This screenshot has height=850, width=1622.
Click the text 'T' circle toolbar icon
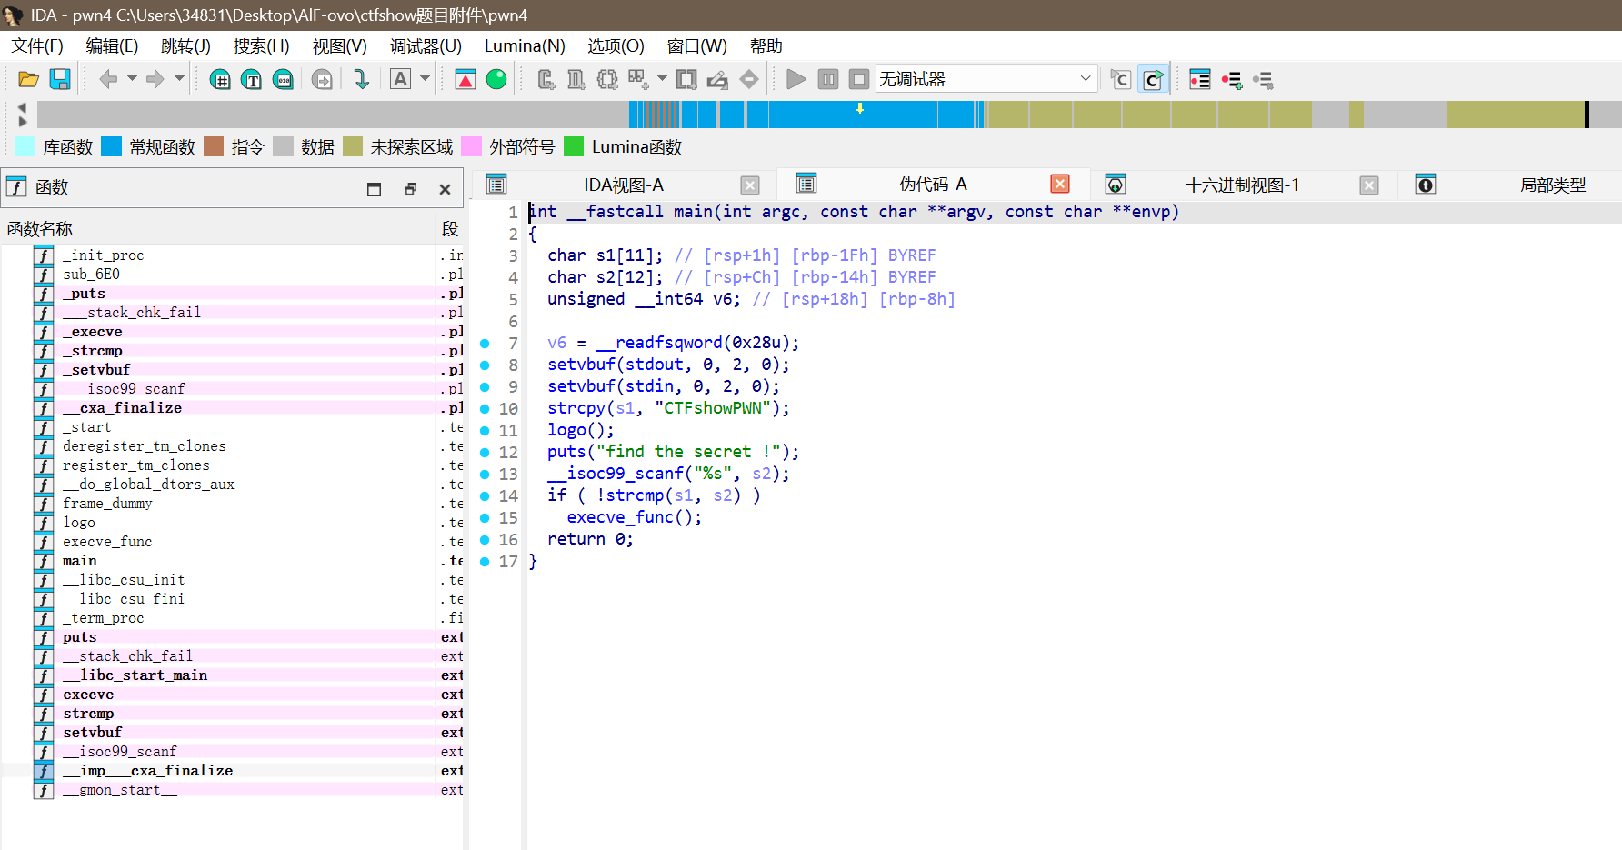pyautogui.click(x=252, y=80)
